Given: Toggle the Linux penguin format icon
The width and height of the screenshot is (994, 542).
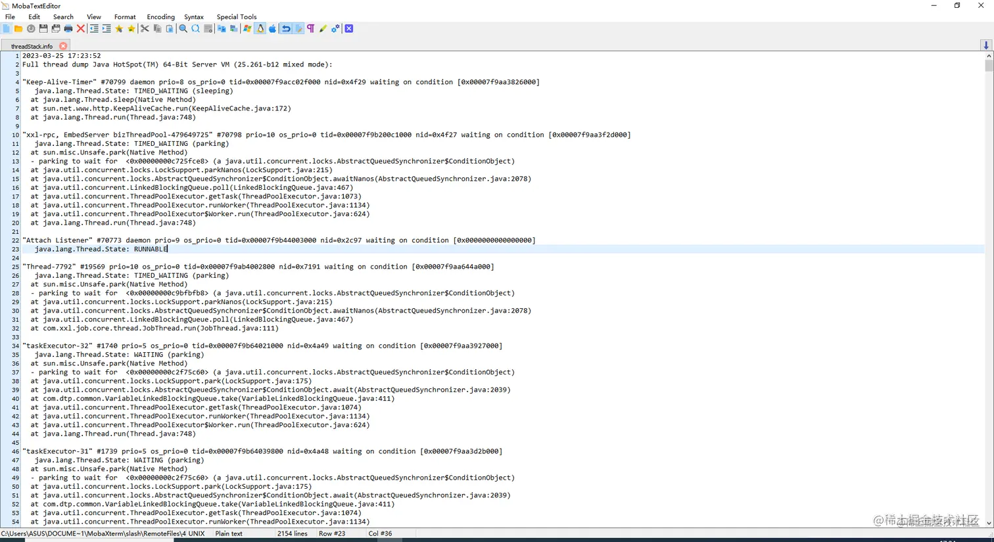Looking at the screenshot, I should 260,29.
